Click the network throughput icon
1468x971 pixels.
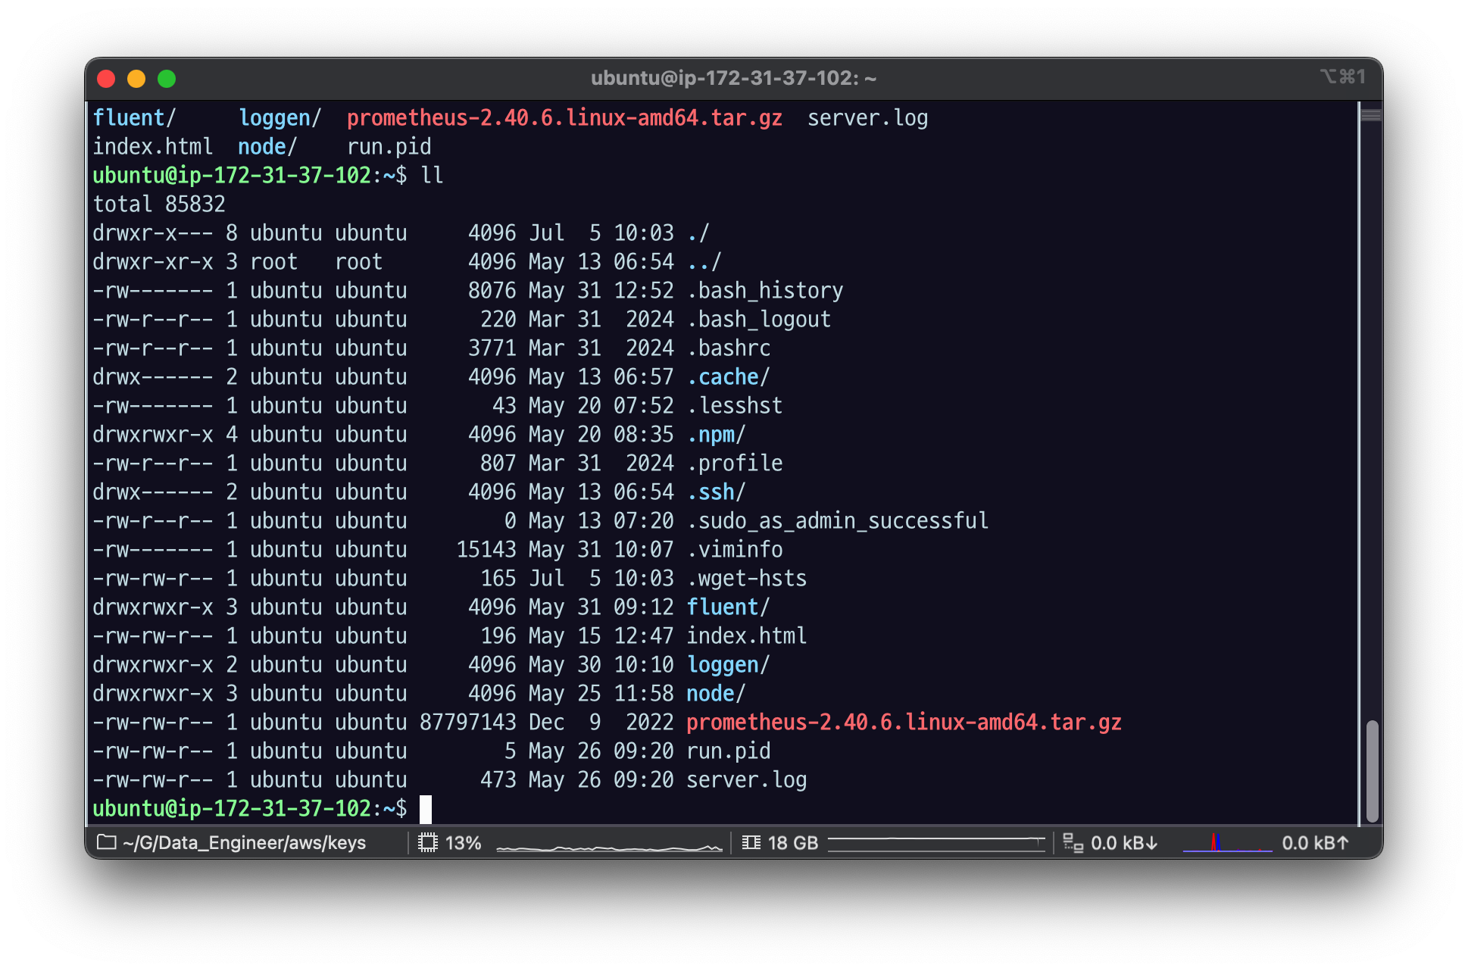point(1073,842)
